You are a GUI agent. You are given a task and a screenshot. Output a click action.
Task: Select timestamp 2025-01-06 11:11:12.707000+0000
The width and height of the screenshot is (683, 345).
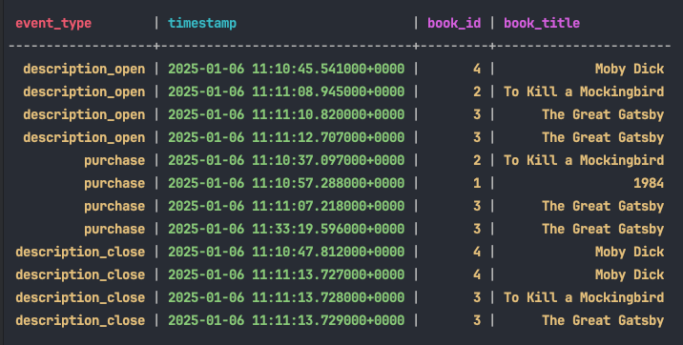(286, 137)
